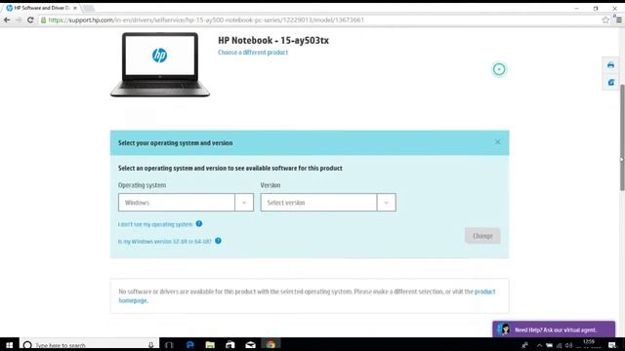The width and height of the screenshot is (625, 351).
Task: Click HP Notebook laptop product image
Action: [160, 64]
